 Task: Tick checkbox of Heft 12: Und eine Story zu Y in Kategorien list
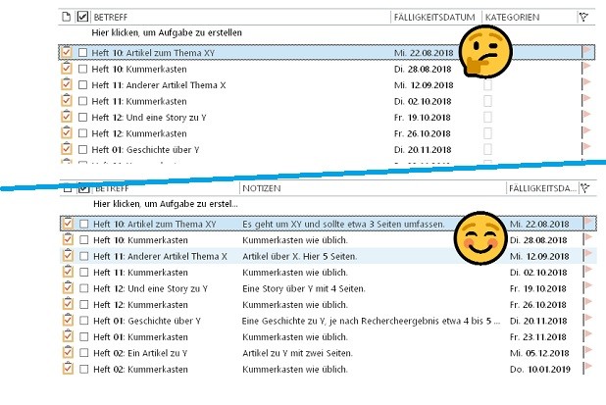[x=82, y=117]
